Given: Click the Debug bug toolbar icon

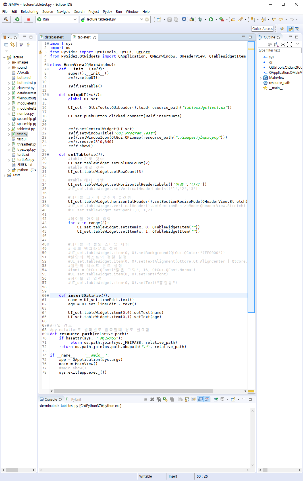Looking at the screenshot, I should [x=200, y=19].
